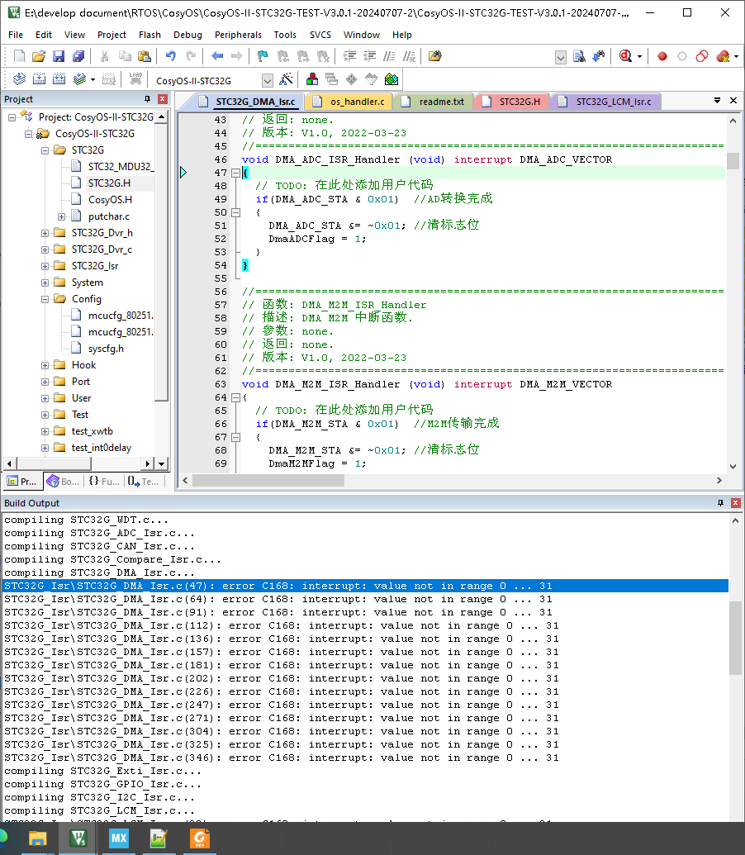The height and width of the screenshot is (855, 745).
Task: Switch to the Functions panel tab
Action: click(x=103, y=481)
